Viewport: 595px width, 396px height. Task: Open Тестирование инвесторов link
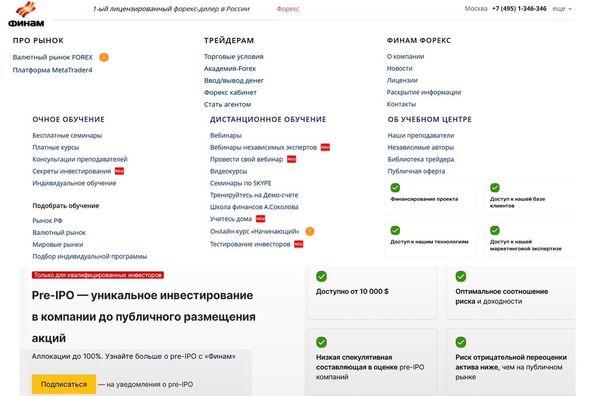[x=250, y=244]
